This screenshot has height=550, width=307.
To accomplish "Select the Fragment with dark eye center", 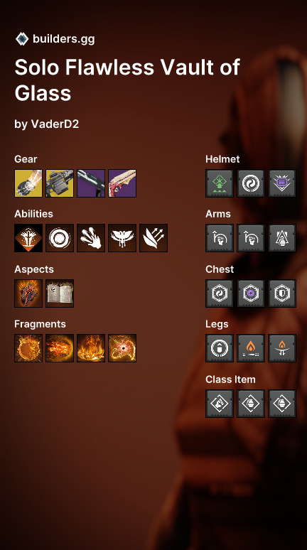I will coord(122,348).
